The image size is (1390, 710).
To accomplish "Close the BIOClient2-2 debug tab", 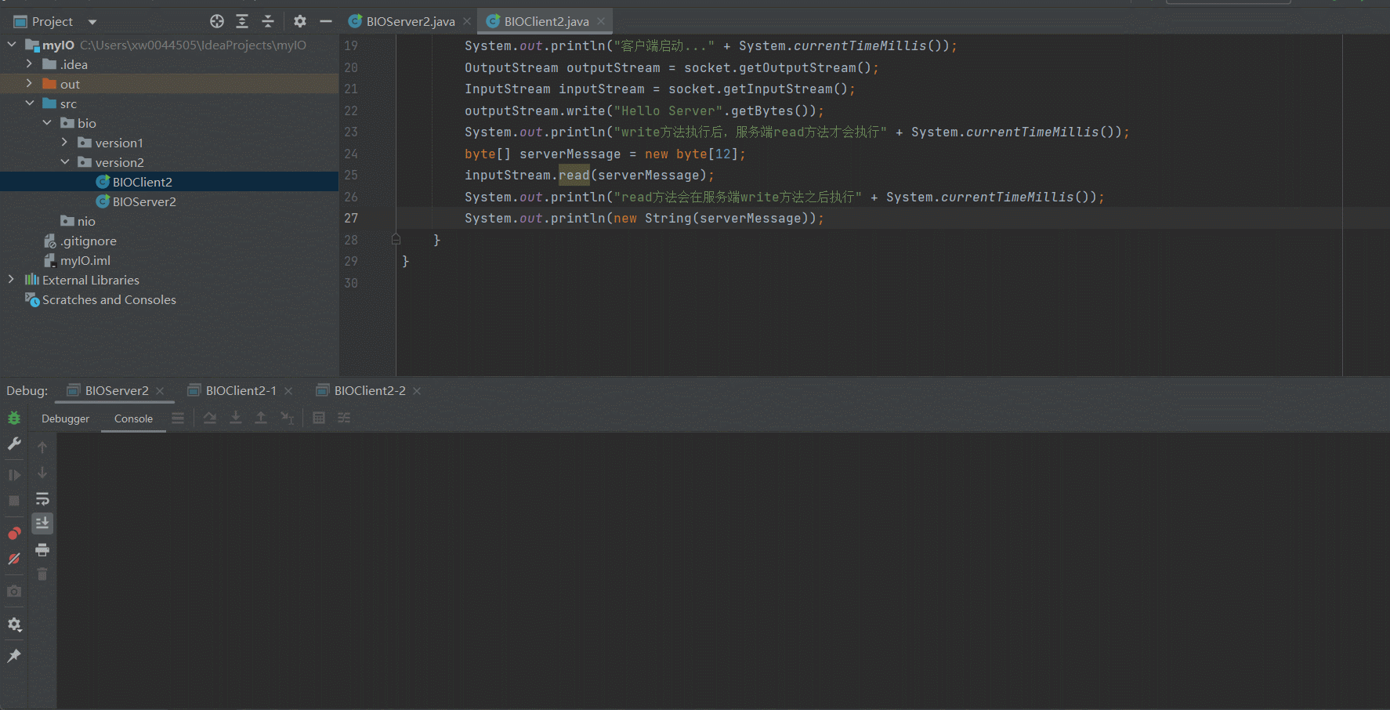I will click(x=417, y=391).
